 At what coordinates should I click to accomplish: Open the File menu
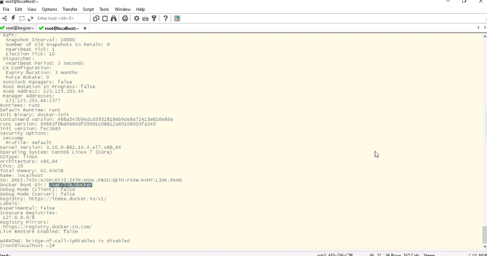(x=6, y=9)
